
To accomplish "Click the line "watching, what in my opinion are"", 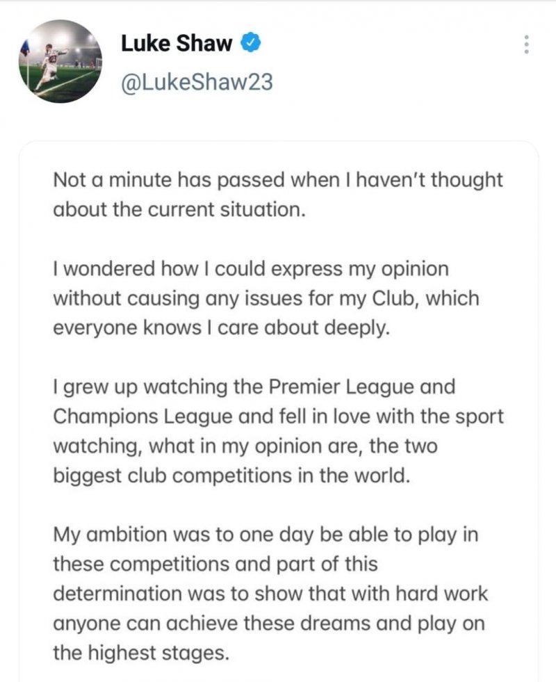I will click(245, 446).
